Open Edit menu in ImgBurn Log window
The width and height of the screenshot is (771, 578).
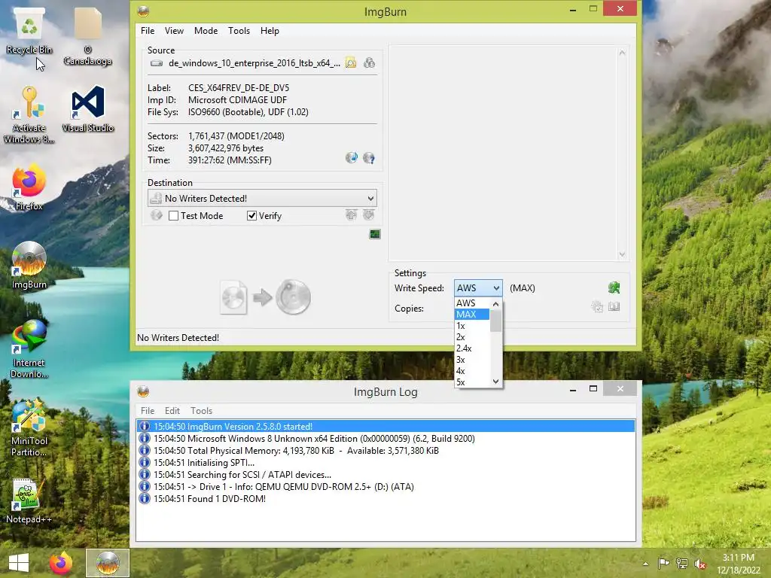tap(172, 410)
